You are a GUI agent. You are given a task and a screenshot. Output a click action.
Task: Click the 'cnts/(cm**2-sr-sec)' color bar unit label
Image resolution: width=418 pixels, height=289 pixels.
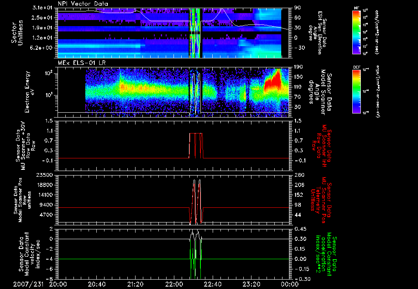pyautogui.click(x=377, y=32)
